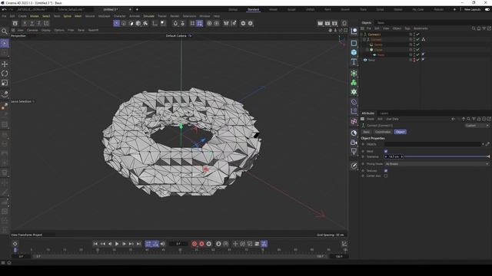This screenshot has width=492, height=276.
Task: Add a Cube primitive from the side palette
Action: click(354, 52)
